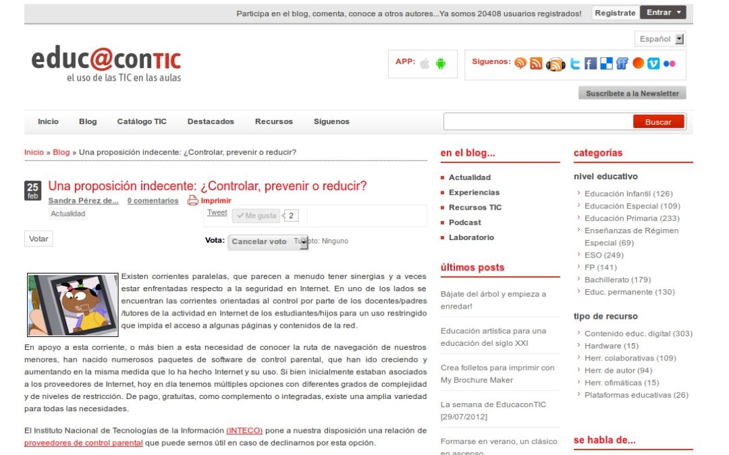Select category ESO (249)
Viewport: 729px width, 455px height.
click(x=604, y=255)
